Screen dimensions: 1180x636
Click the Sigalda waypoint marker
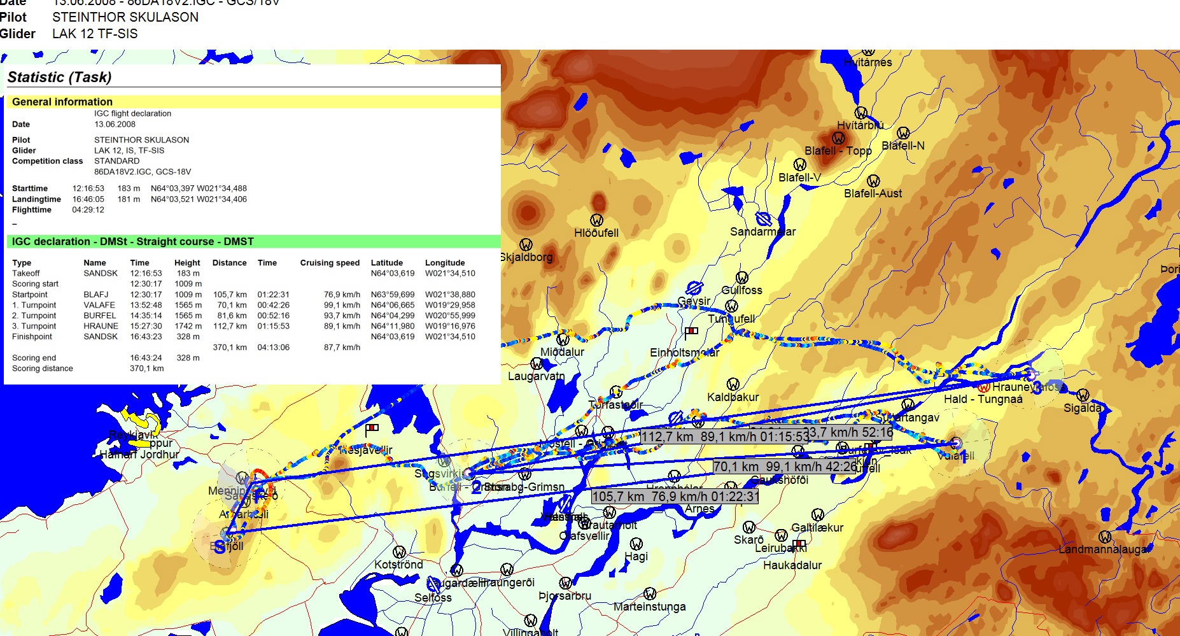(x=1083, y=395)
